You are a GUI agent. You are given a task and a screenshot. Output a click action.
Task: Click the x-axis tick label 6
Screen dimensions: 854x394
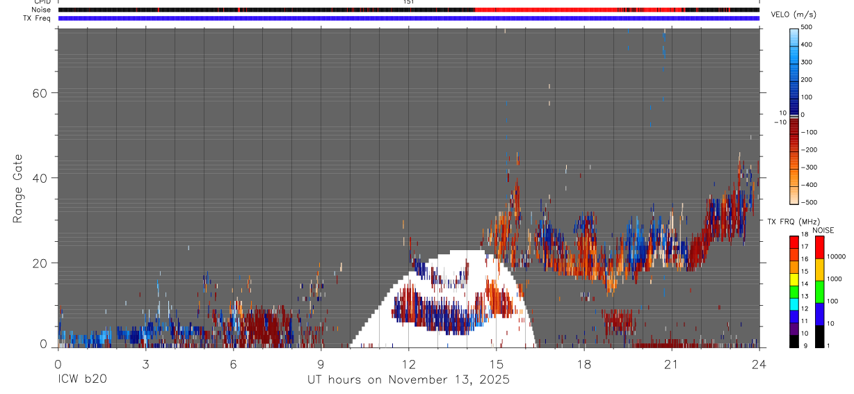[x=233, y=363]
